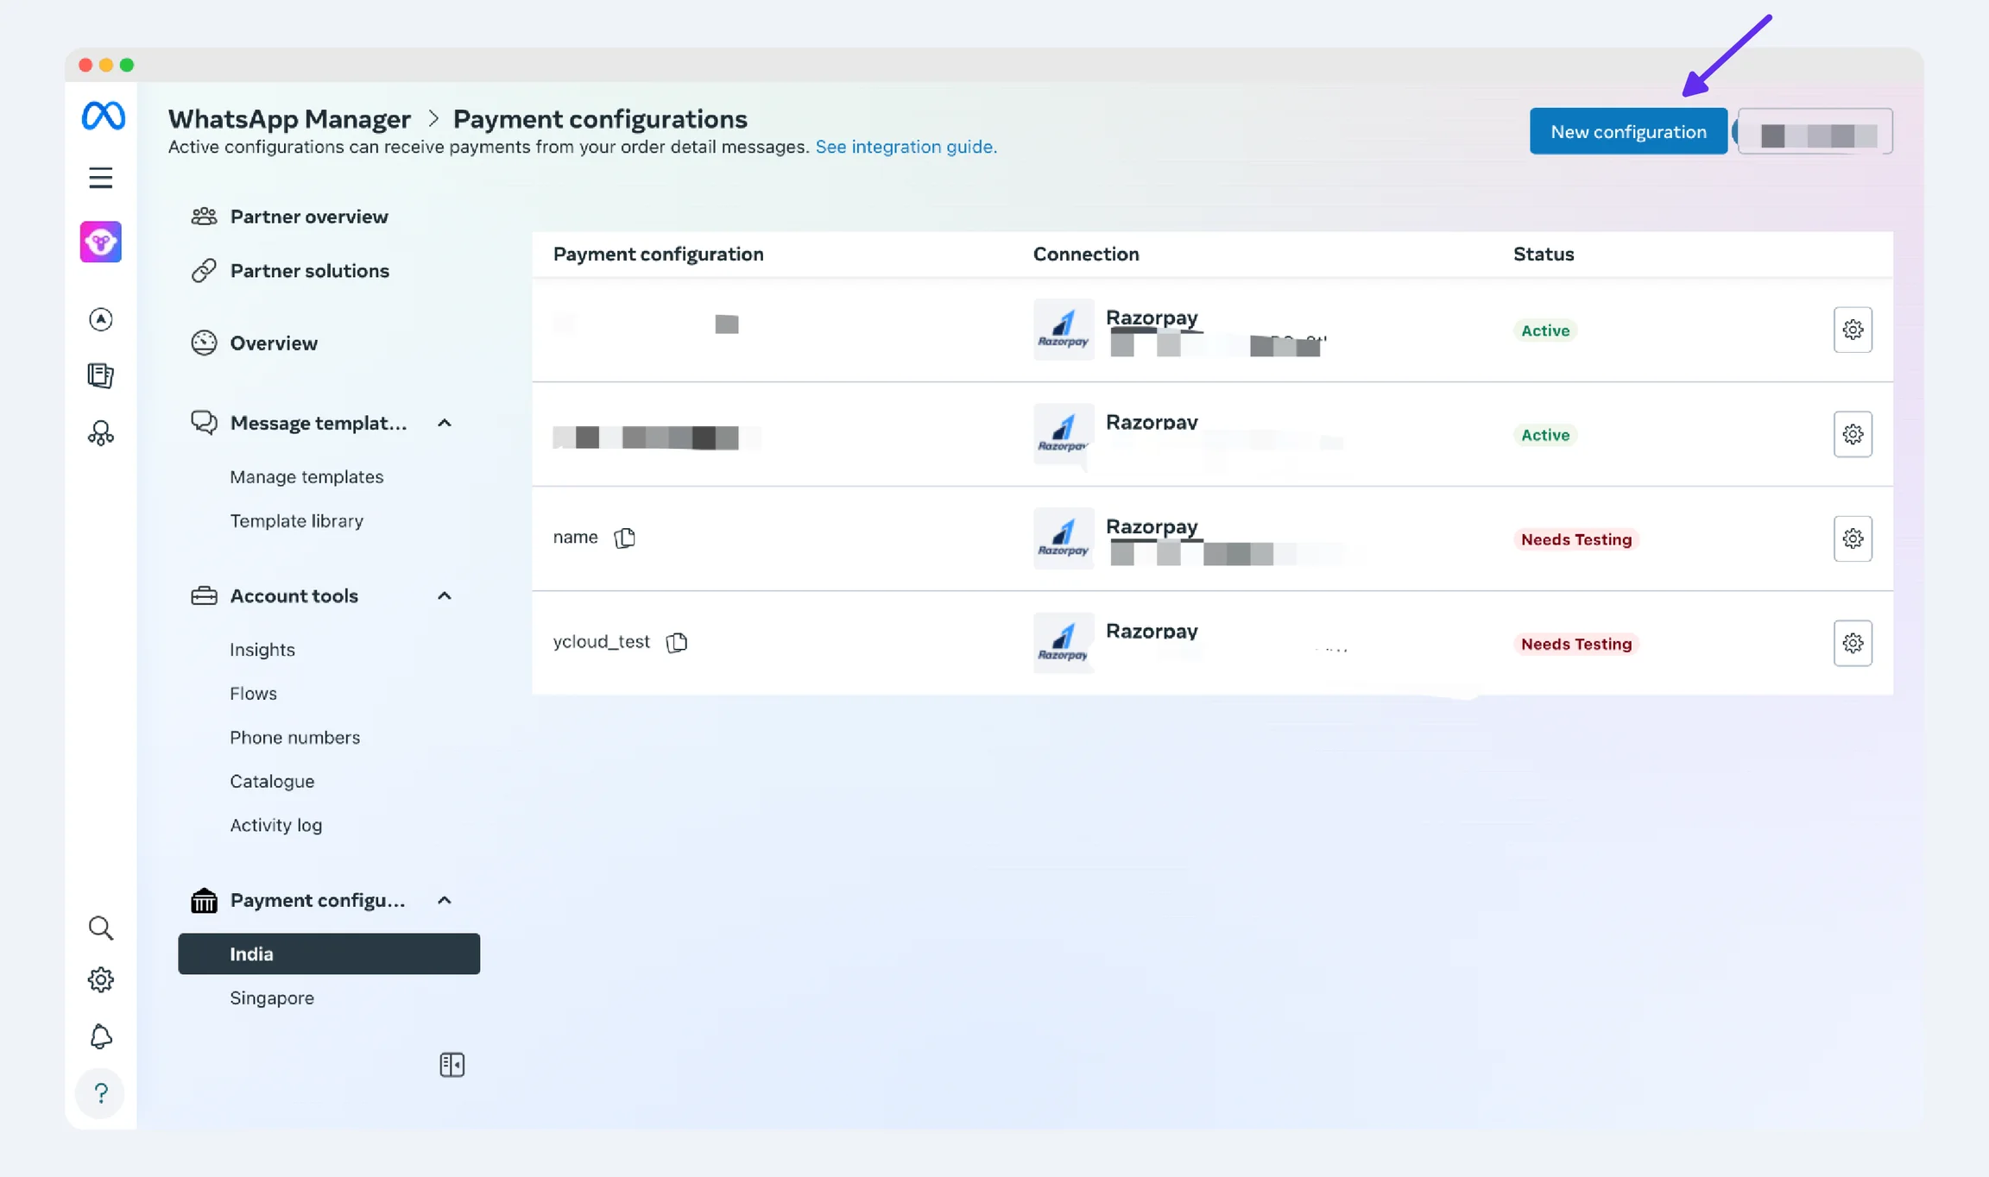Select India payment configurations
The width and height of the screenshot is (1989, 1177).
point(329,954)
